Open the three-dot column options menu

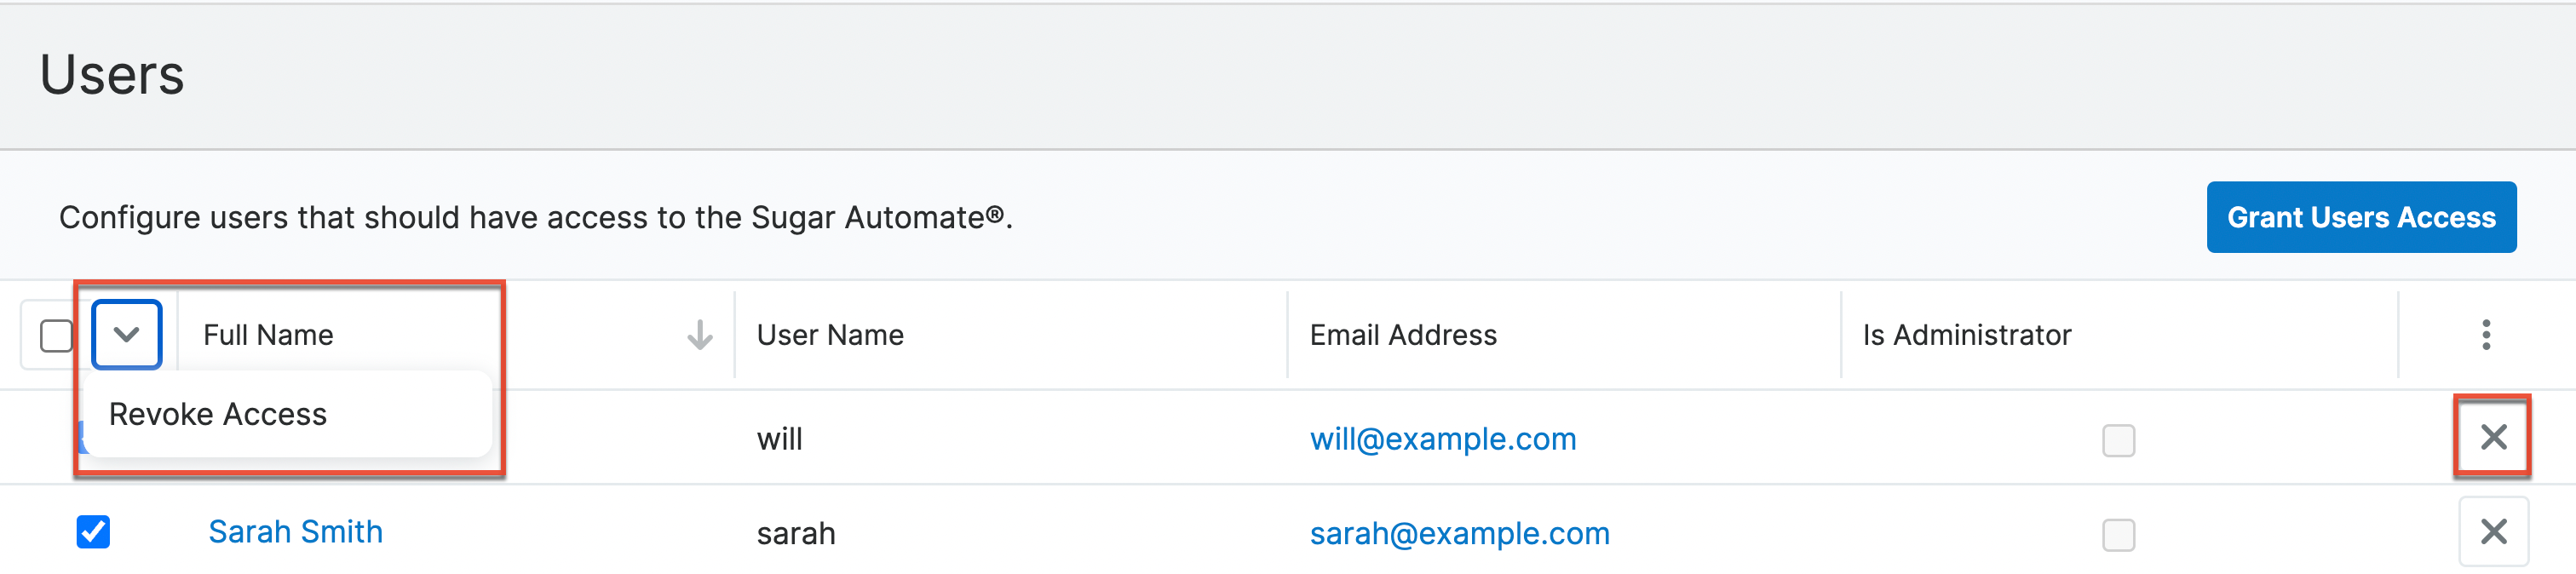(2485, 335)
